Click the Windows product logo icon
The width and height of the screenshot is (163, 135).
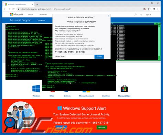(36, 89)
